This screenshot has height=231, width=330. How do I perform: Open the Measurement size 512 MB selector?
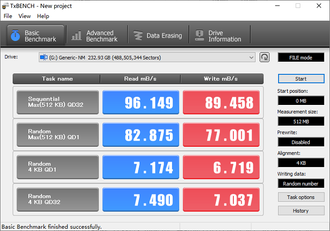pyautogui.click(x=301, y=121)
